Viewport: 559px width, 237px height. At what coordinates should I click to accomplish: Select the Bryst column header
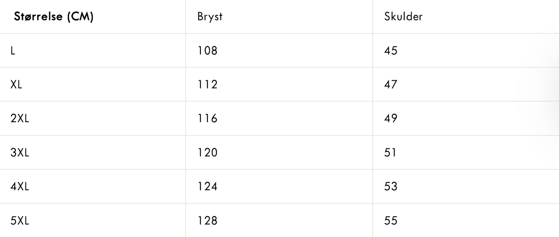click(210, 17)
